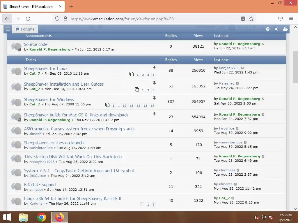Image resolution: width=298 pixels, height=223 pixels.
Task: Click the BIN/CUE support topic icon
Action: tap(16, 187)
